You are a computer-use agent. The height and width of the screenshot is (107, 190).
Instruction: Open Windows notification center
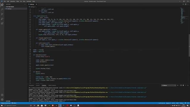[187, 106]
